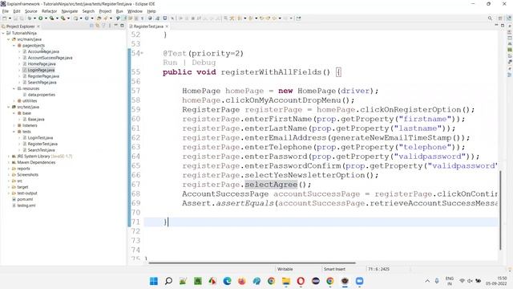Open the Run configurations dropdown arrow
The width and height of the screenshot is (513, 289).
[46, 18]
